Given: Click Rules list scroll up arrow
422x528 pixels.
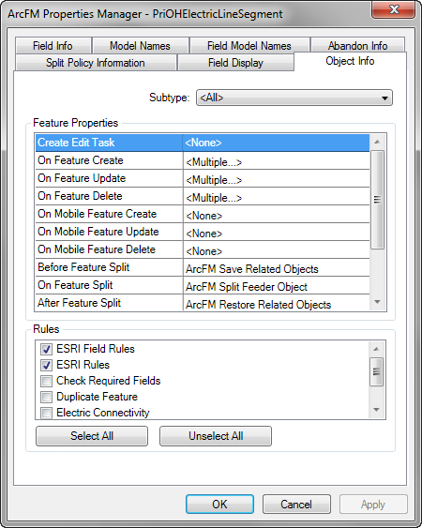Looking at the screenshot, I should coord(376,349).
